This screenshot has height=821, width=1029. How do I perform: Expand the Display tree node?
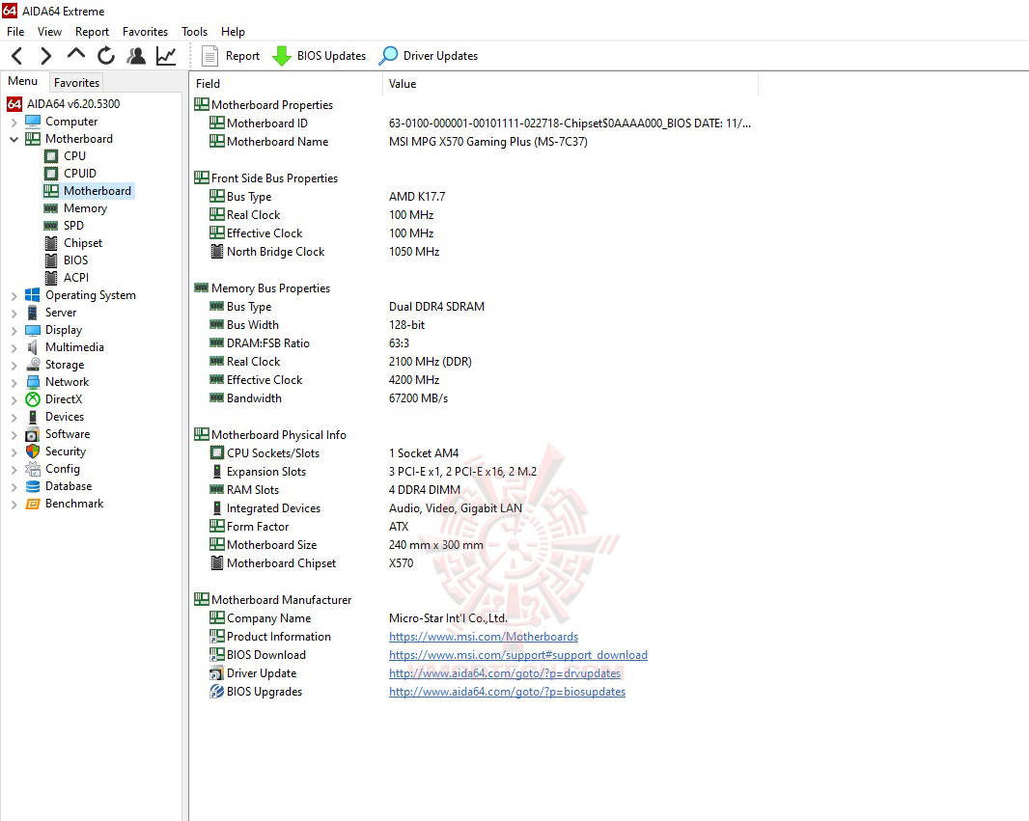coord(14,331)
